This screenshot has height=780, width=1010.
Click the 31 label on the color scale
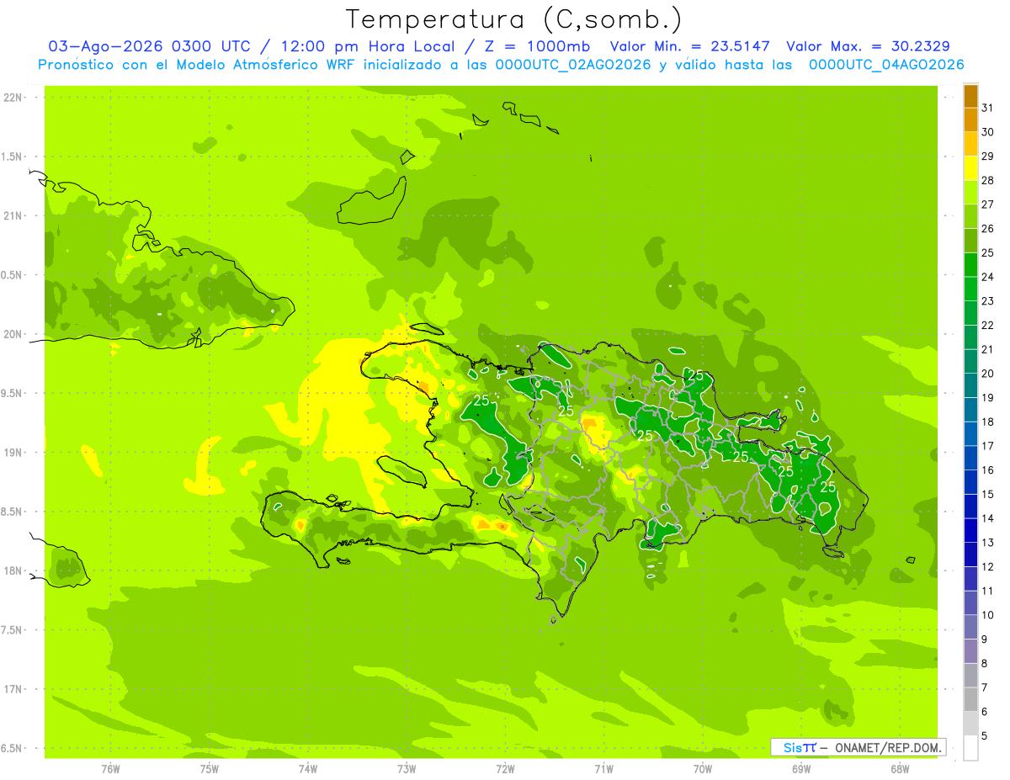(987, 108)
